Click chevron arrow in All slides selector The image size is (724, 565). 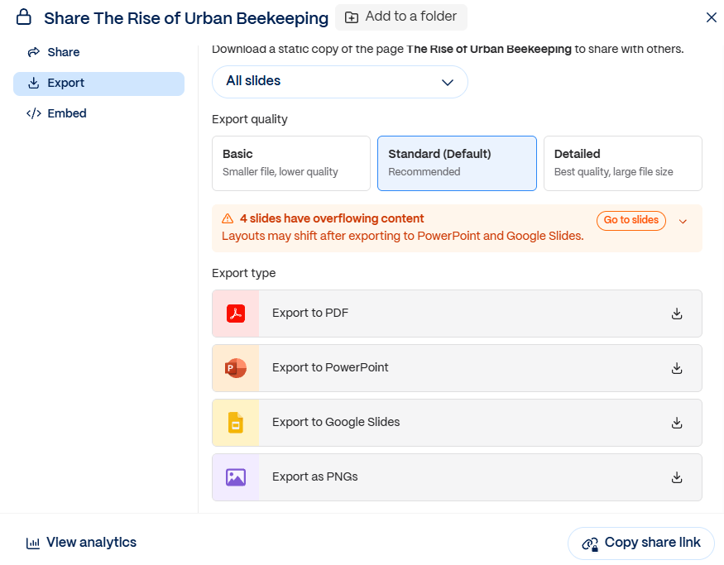(x=447, y=83)
